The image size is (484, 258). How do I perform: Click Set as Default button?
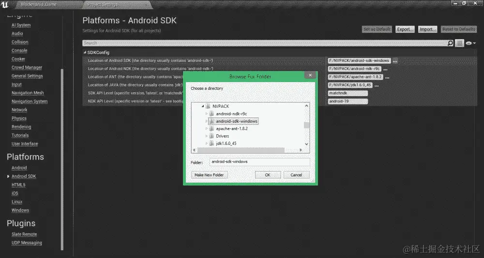377,29
